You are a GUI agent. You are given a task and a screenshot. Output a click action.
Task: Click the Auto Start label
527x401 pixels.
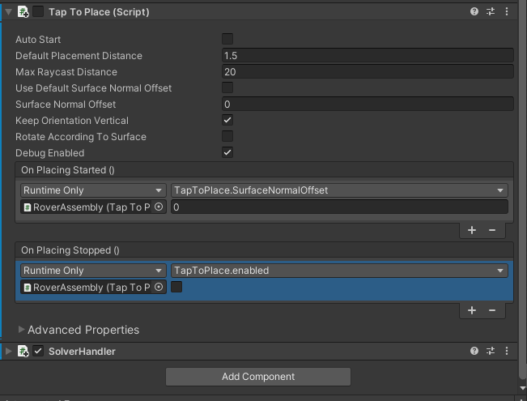point(38,40)
